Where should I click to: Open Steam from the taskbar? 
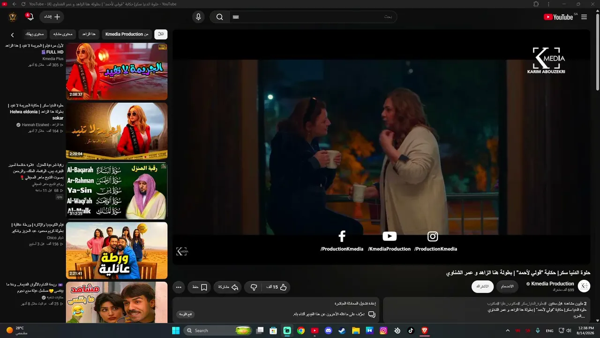pos(342,330)
